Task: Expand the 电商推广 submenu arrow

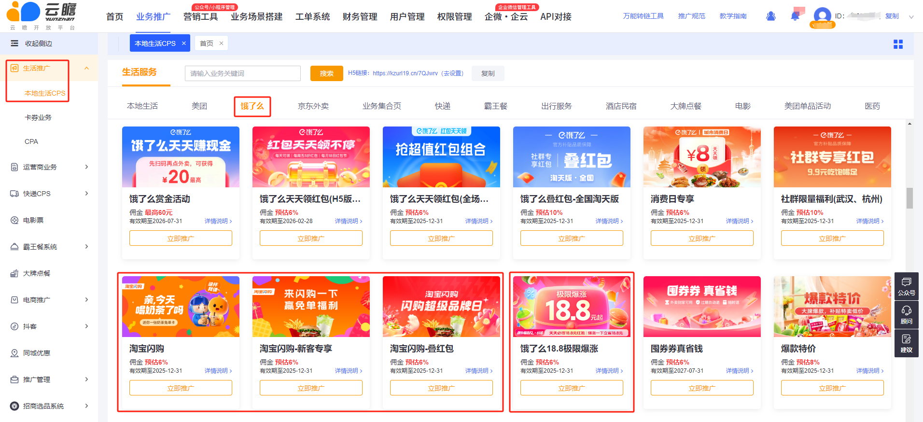Action: coord(87,300)
